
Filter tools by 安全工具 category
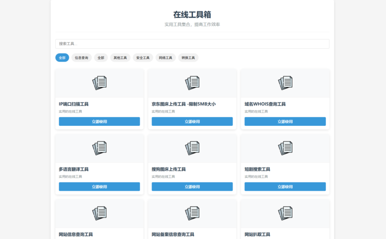point(143,58)
